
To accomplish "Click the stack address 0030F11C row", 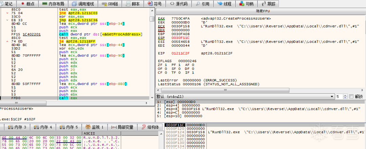I will (x=265, y=125).
